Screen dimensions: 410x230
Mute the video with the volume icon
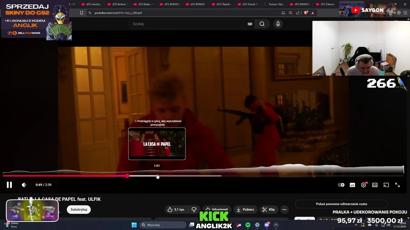tap(24, 185)
